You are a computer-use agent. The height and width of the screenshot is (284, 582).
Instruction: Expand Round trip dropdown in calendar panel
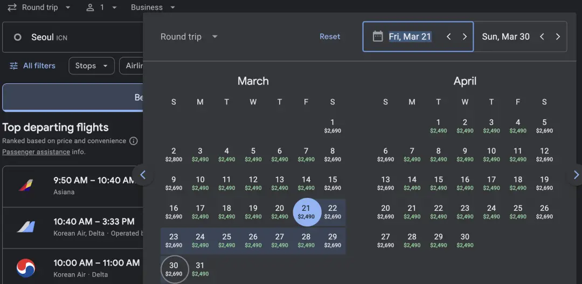(189, 37)
